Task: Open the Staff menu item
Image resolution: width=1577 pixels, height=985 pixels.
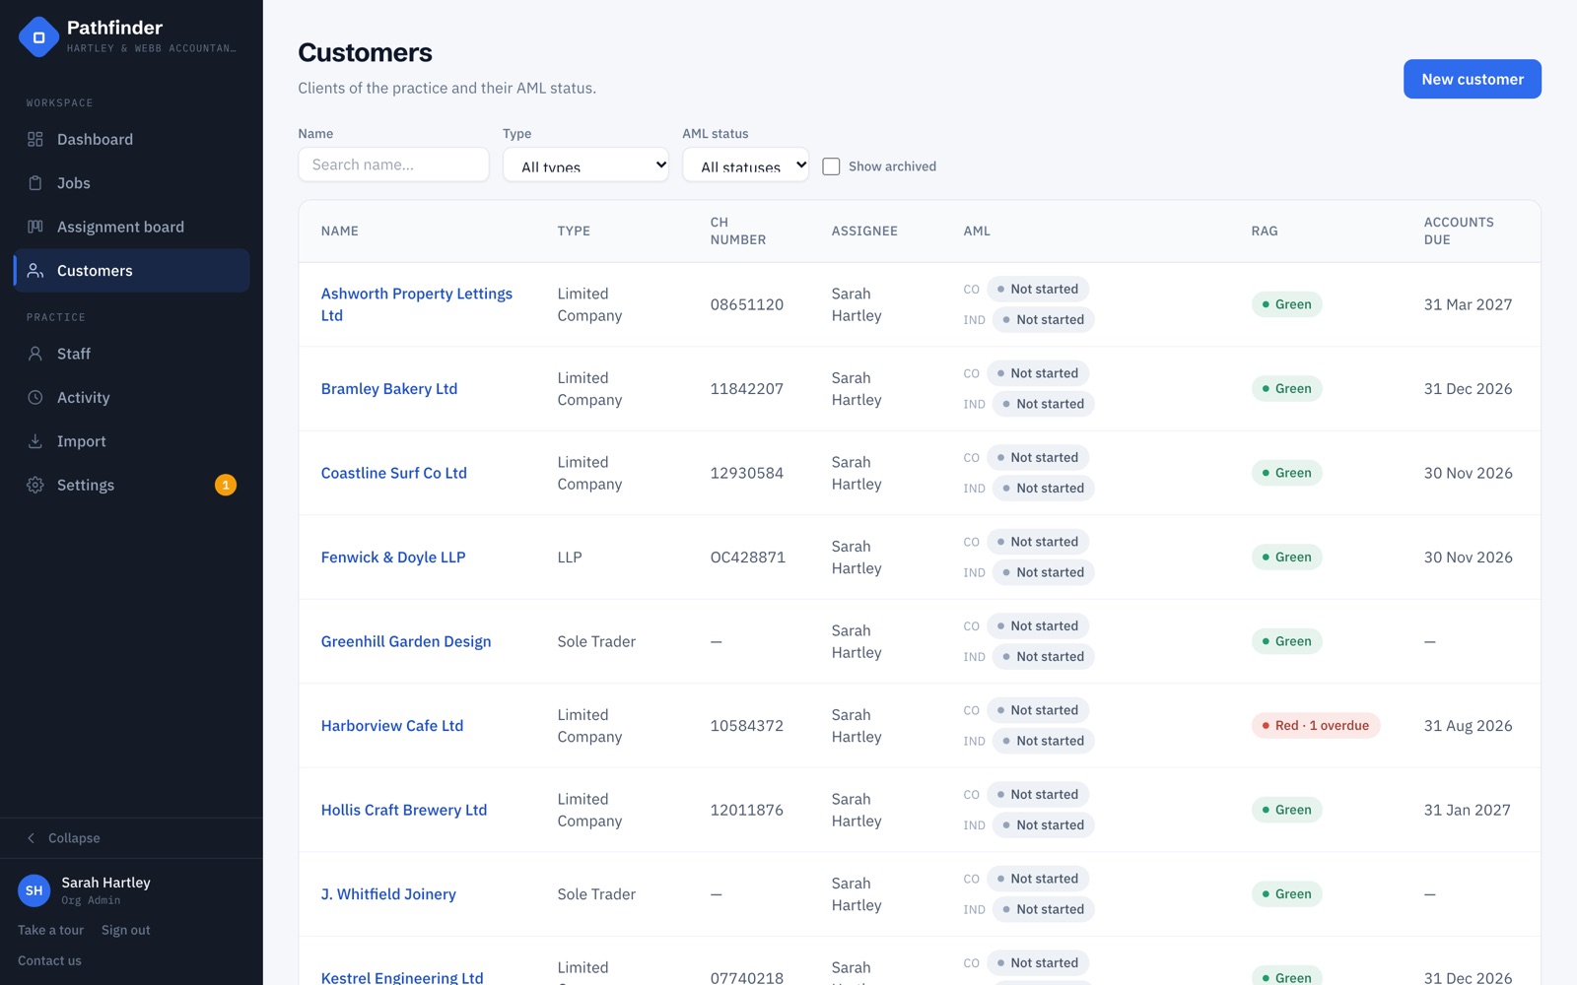Action: pyautogui.click(x=131, y=354)
